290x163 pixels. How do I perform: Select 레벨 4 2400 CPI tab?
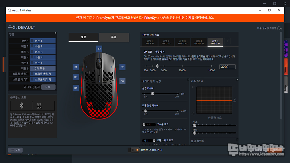[x=198, y=42]
